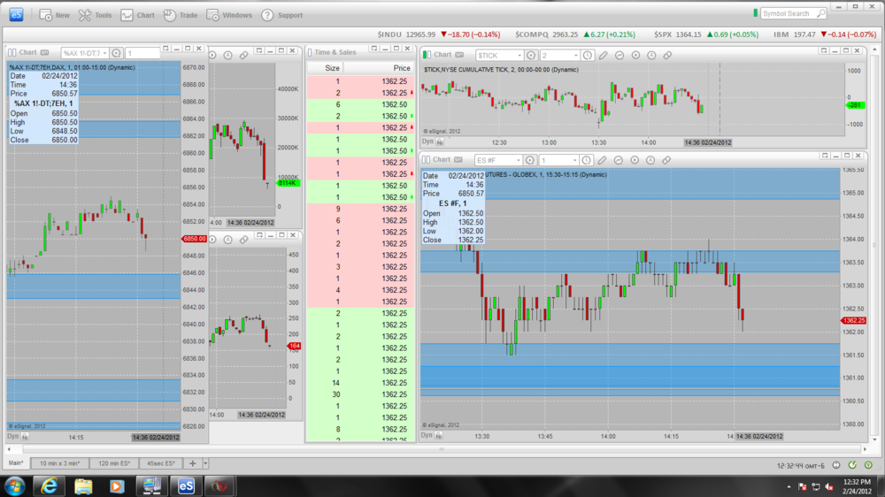Click green window link icon of $TICK chart
Image resolution: width=885 pixels, height=497 pixels.
point(427,55)
